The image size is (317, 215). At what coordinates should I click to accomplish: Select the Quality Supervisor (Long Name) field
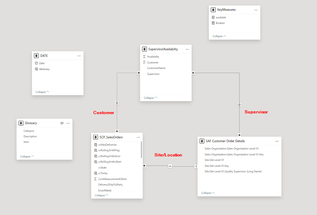point(233,171)
